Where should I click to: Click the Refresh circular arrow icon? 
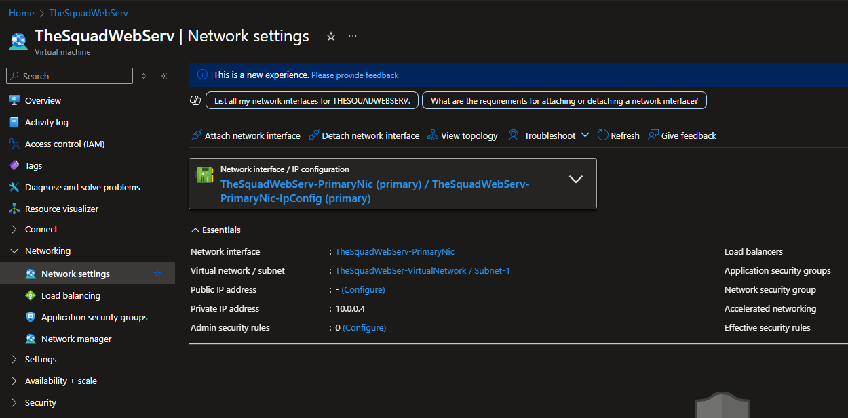[602, 135]
